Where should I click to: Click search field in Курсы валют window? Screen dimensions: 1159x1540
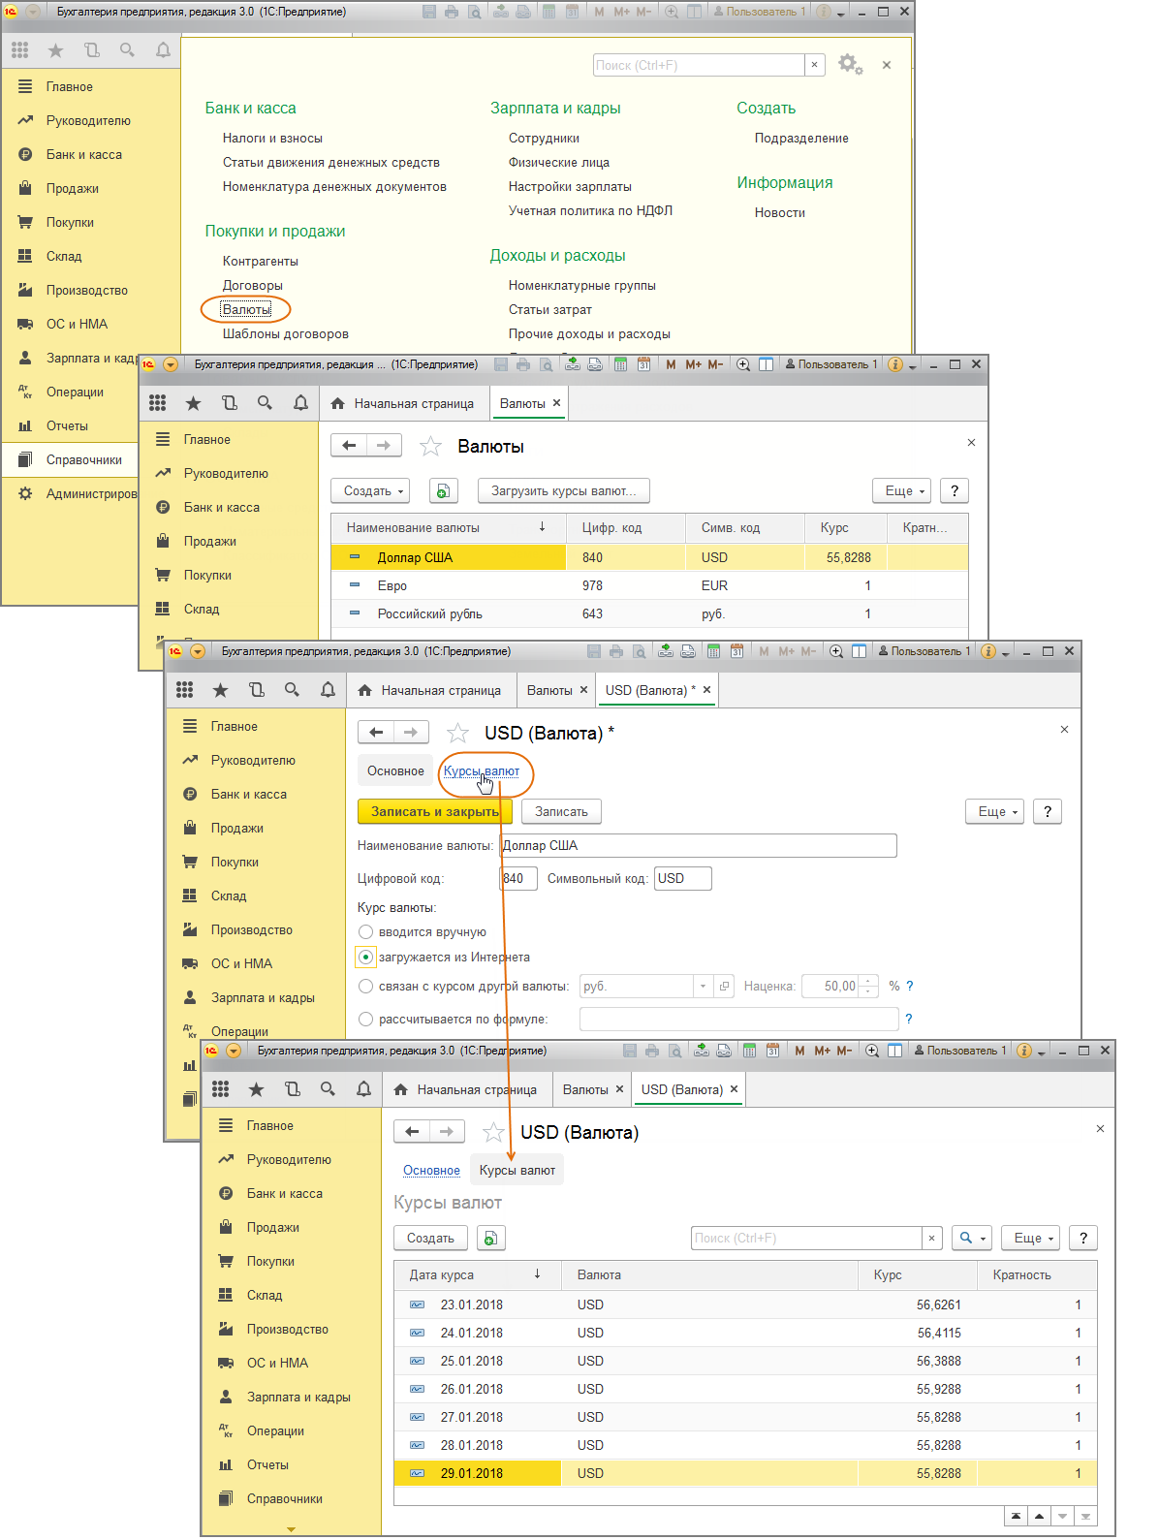806,1238
